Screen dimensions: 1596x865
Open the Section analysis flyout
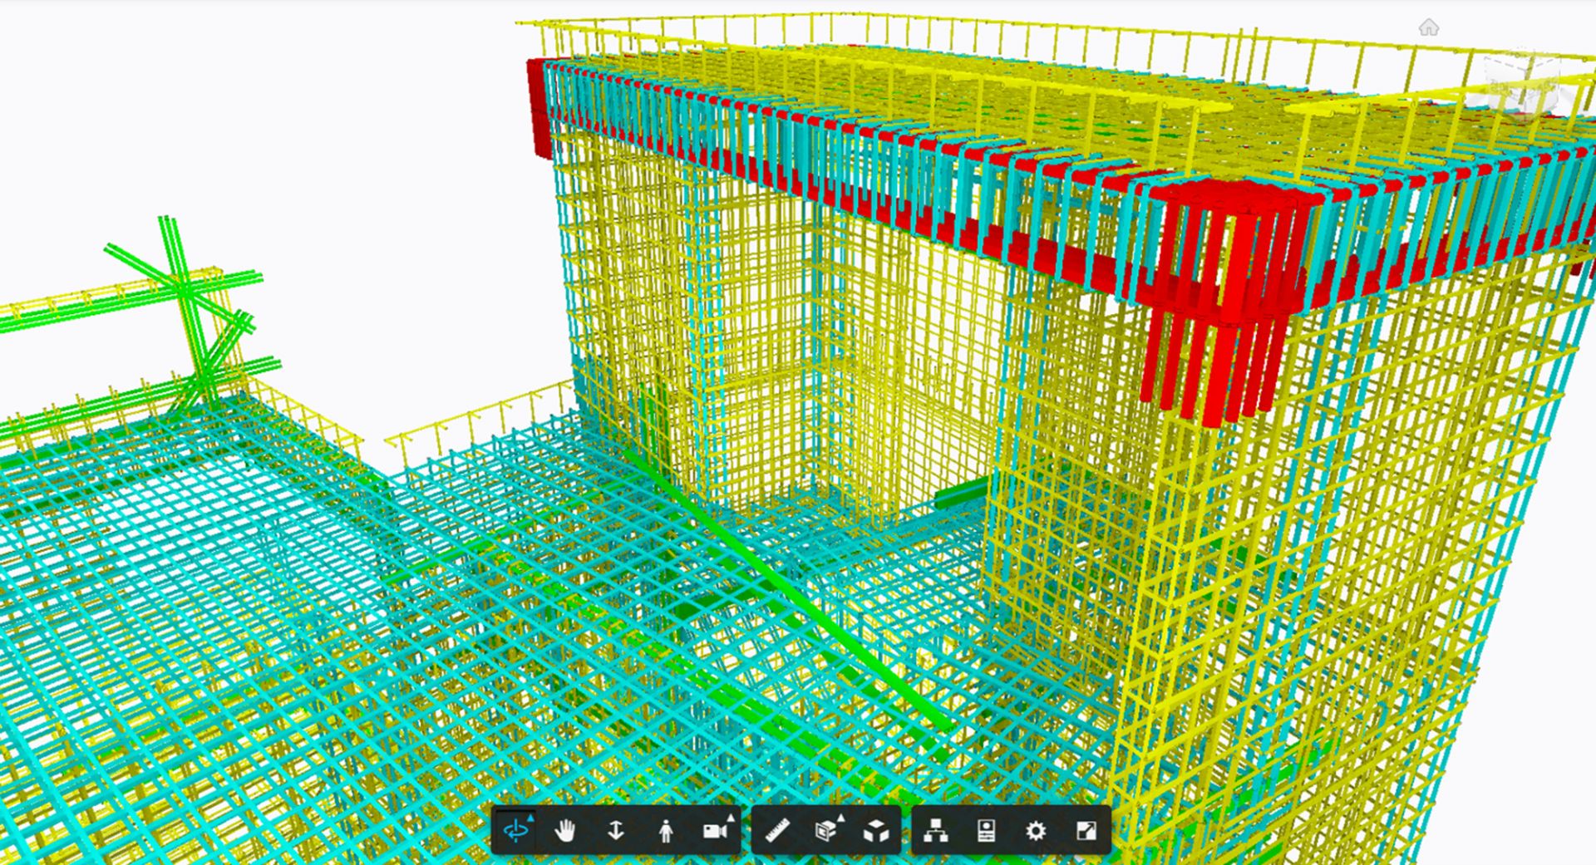tap(827, 830)
